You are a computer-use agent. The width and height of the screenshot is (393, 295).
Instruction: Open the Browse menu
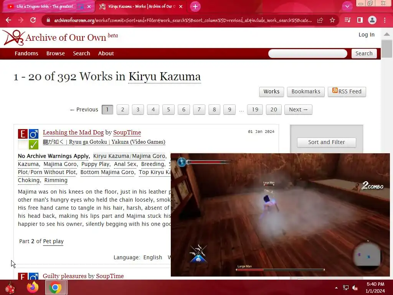[x=55, y=53]
